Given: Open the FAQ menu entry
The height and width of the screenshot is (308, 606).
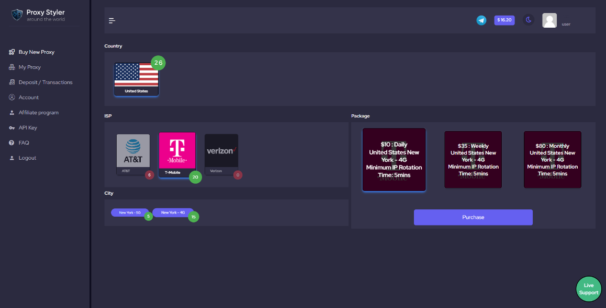Looking at the screenshot, I should click(24, 143).
